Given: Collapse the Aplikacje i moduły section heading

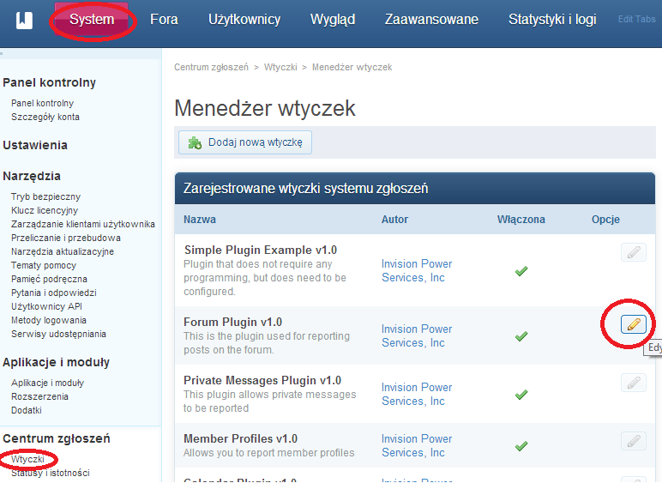Looking at the screenshot, I should pos(56,362).
